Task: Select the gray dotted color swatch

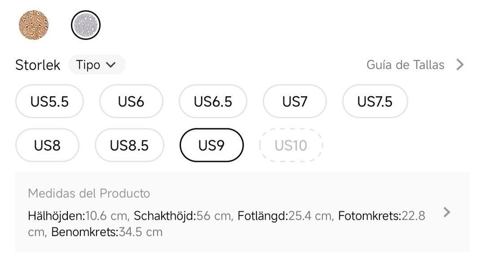Action: [86, 25]
